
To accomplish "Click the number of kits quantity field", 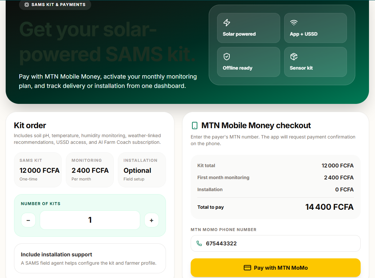I will (90, 220).
